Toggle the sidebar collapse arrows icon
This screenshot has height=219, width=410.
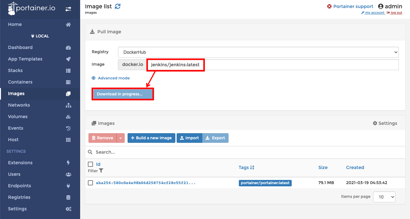click(x=68, y=9)
